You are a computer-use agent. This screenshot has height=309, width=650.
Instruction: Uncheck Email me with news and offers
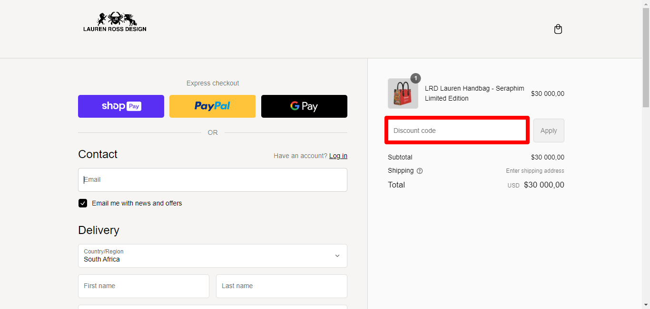tap(83, 203)
